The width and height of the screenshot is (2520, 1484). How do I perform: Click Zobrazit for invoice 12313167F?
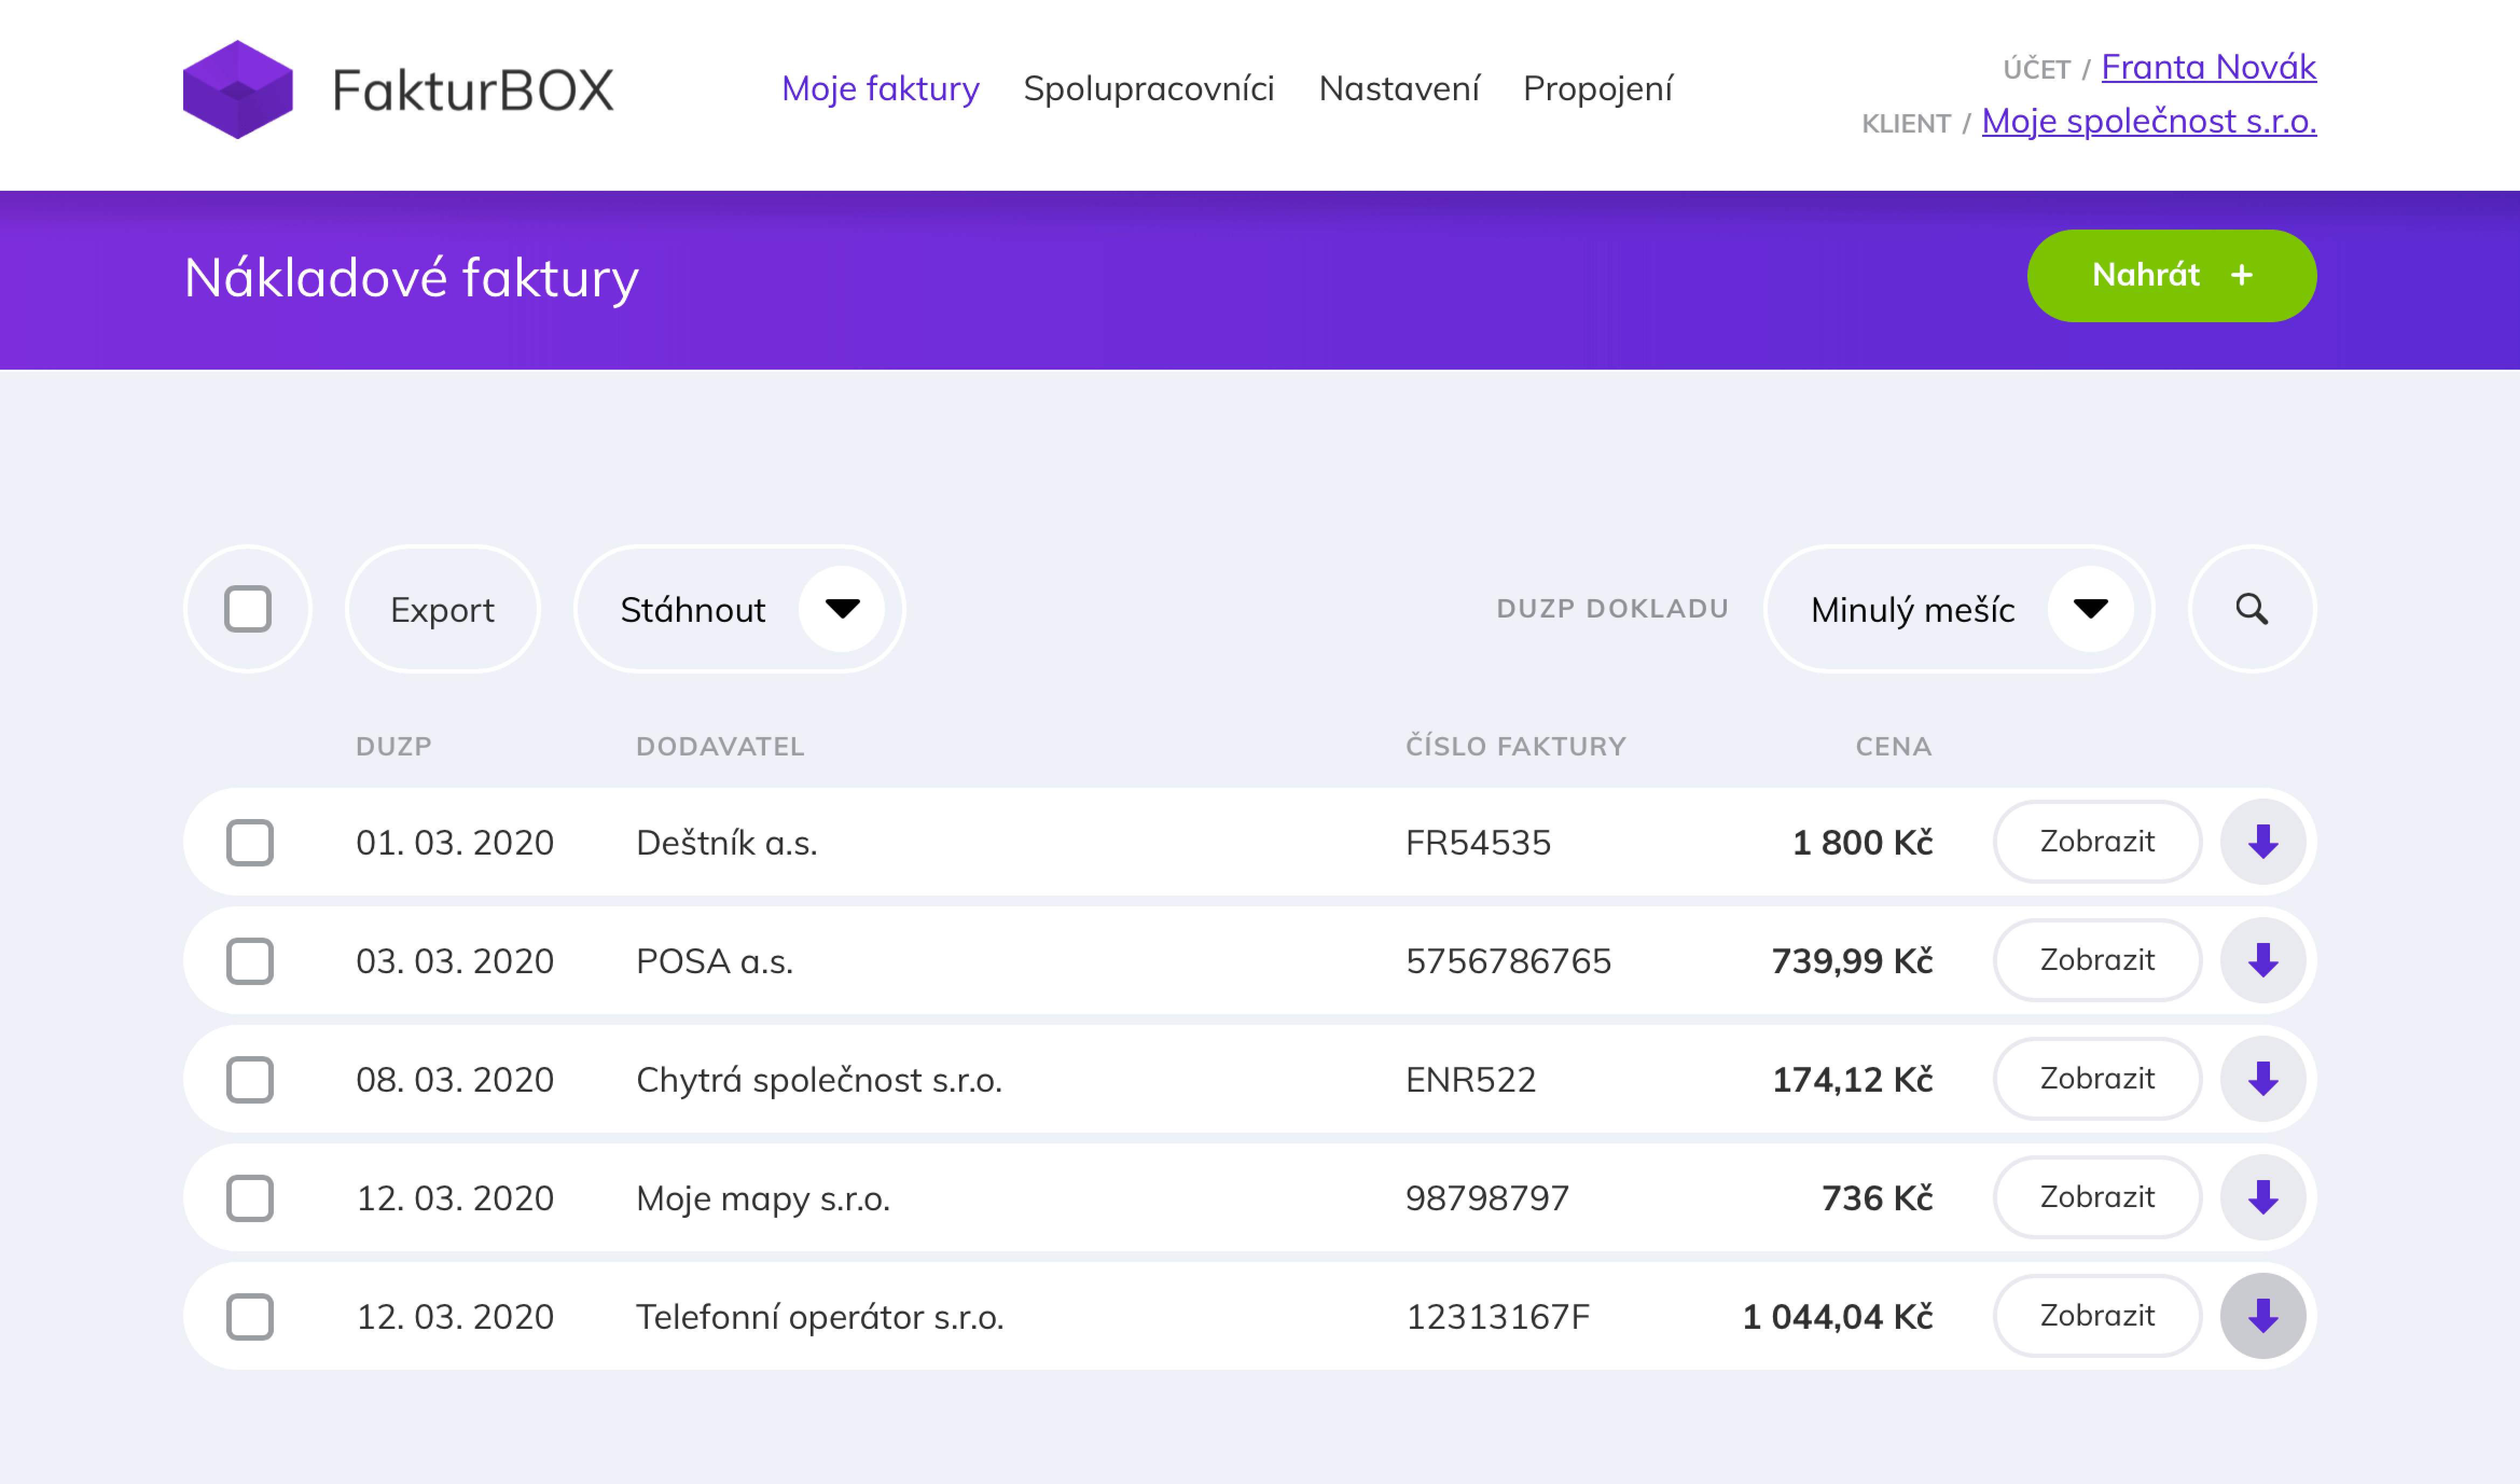pyautogui.click(x=2097, y=1316)
